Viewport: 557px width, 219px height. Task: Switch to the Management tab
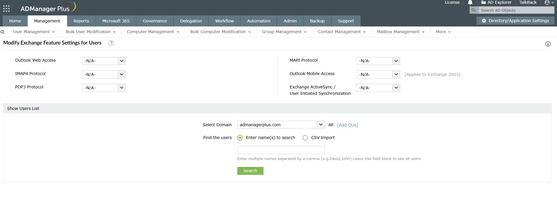click(x=47, y=21)
